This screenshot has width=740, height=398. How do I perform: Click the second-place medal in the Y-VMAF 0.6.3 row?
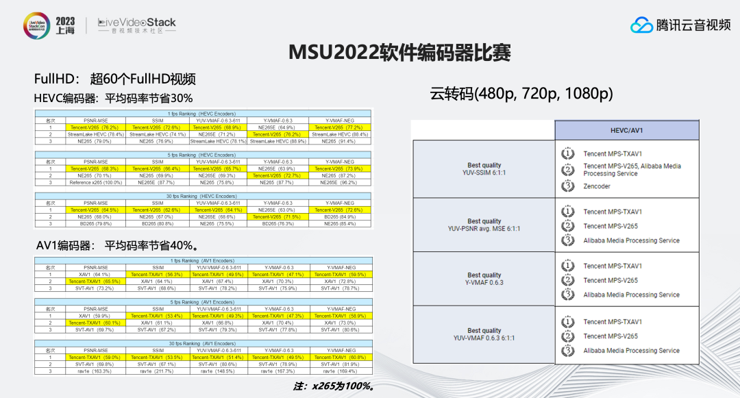(568, 280)
